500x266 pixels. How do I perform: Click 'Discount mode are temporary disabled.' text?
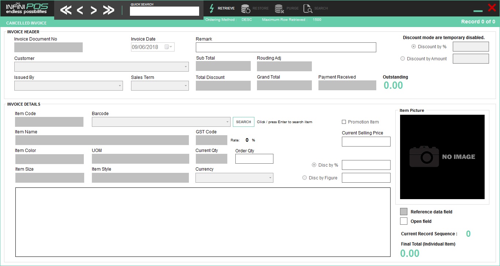pos(444,37)
